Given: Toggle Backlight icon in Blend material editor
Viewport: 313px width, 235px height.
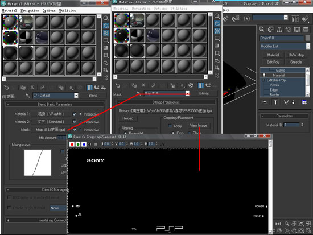Looking at the screenshot, I should point(106,26).
